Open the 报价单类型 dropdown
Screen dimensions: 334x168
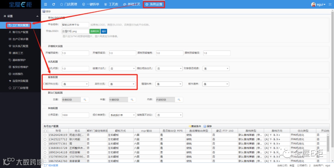click(122, 115)
